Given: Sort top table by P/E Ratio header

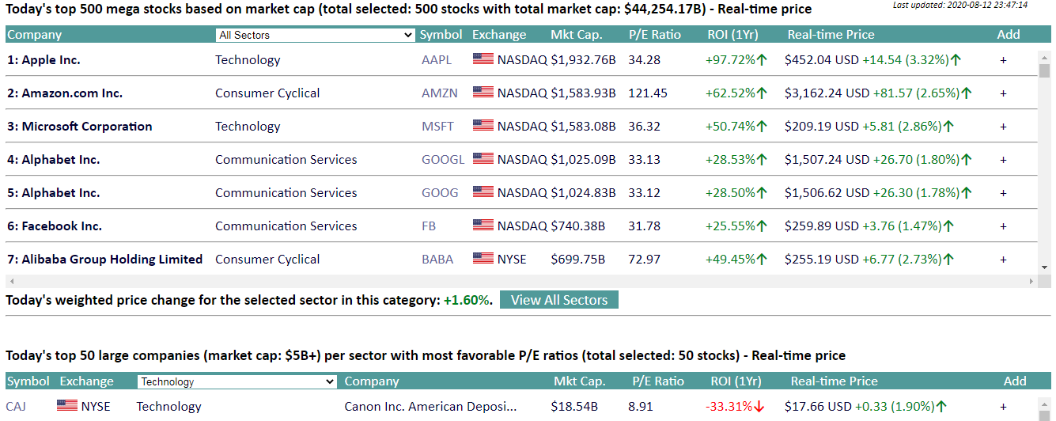Looking at the screenshot, I should 655,35.
